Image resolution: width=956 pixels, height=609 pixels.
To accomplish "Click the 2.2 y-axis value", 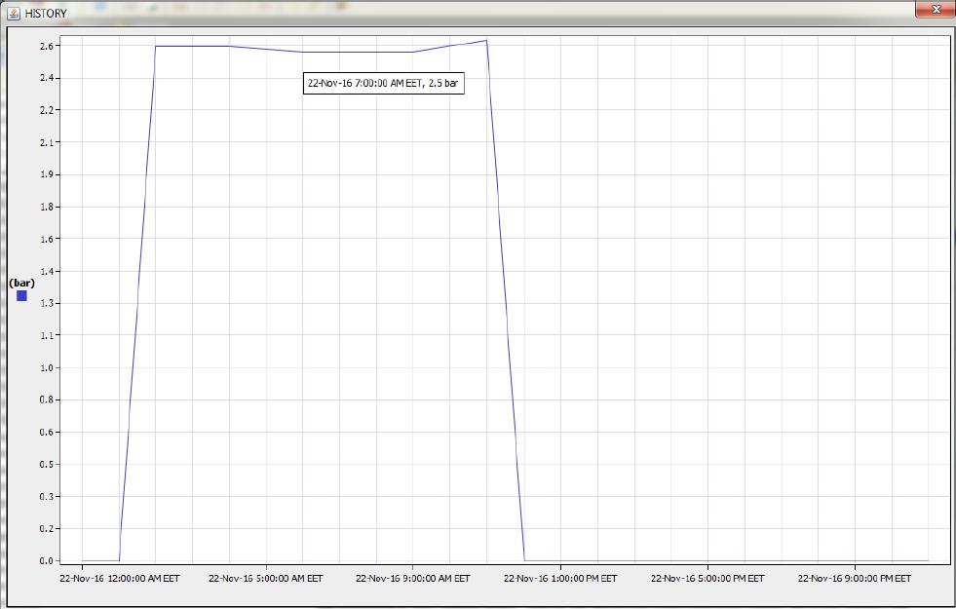I will [47, 110].
